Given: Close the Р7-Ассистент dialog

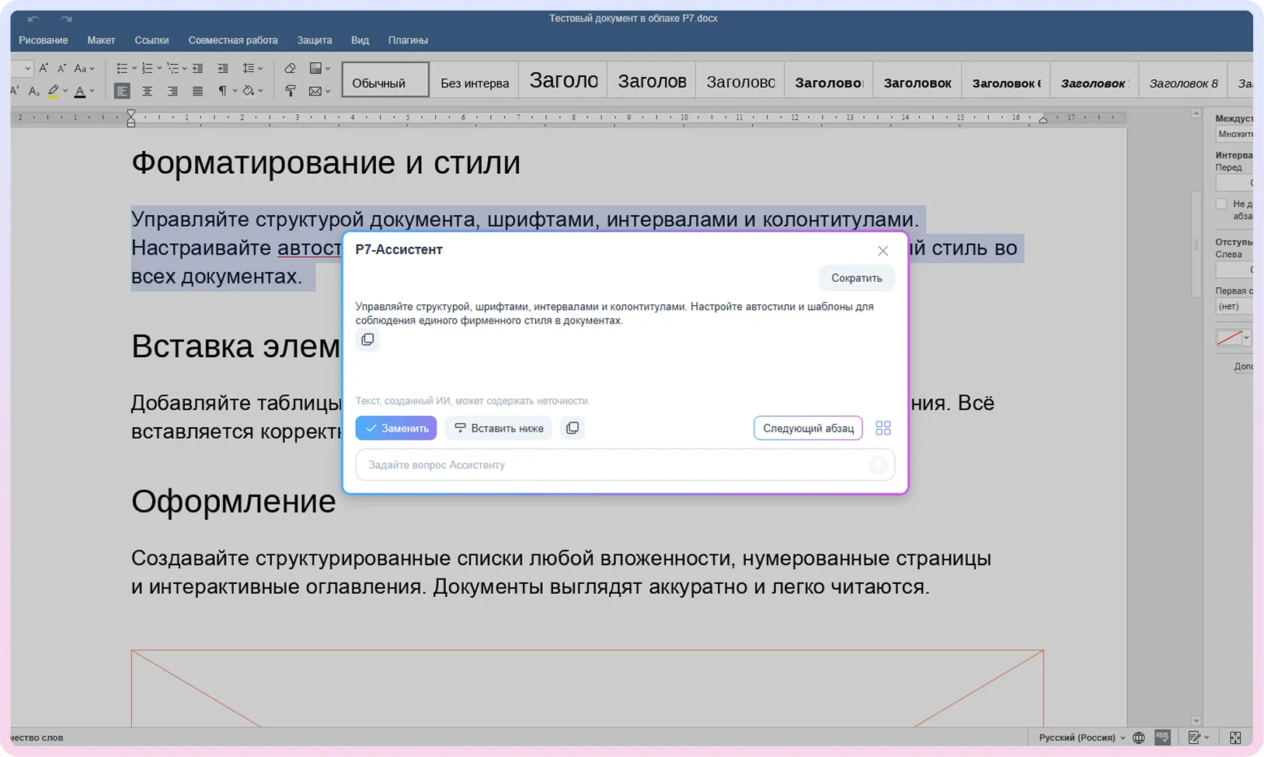Looking at the screenshot, I should click(883, 251).
